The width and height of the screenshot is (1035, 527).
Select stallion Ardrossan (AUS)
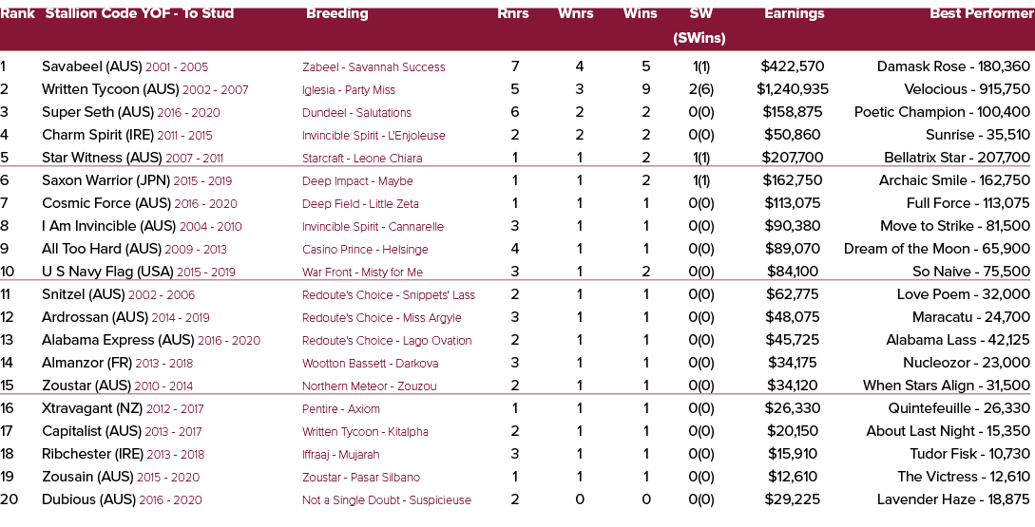click(95, 317)
